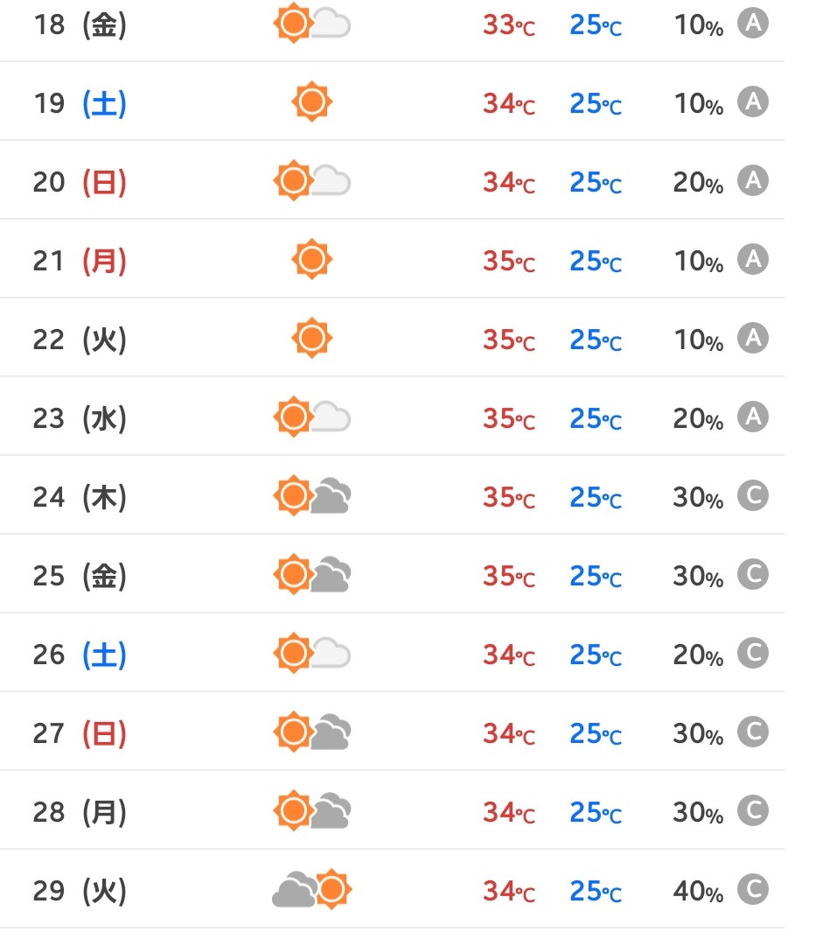The width and height of the screenshot is (823, 939).
Task: Click the 33℃ high temperature for the 18th
Action: coord(509,25)
